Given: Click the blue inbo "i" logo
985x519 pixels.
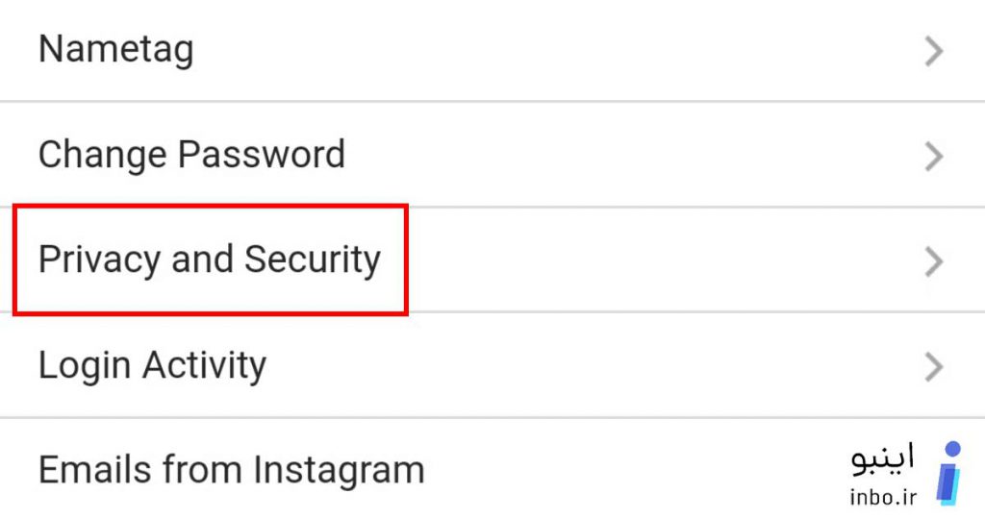Looking at the screenshot, I should [949, 474].
